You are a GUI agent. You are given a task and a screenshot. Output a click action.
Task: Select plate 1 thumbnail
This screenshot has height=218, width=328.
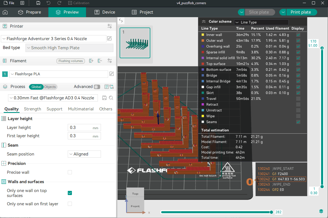pos(135,43)
